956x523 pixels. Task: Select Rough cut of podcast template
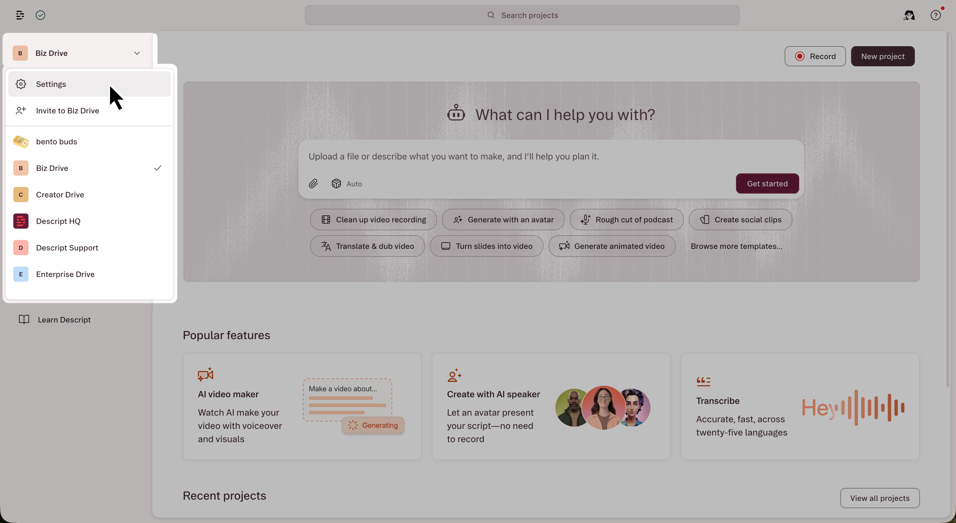tap(627, 220)
